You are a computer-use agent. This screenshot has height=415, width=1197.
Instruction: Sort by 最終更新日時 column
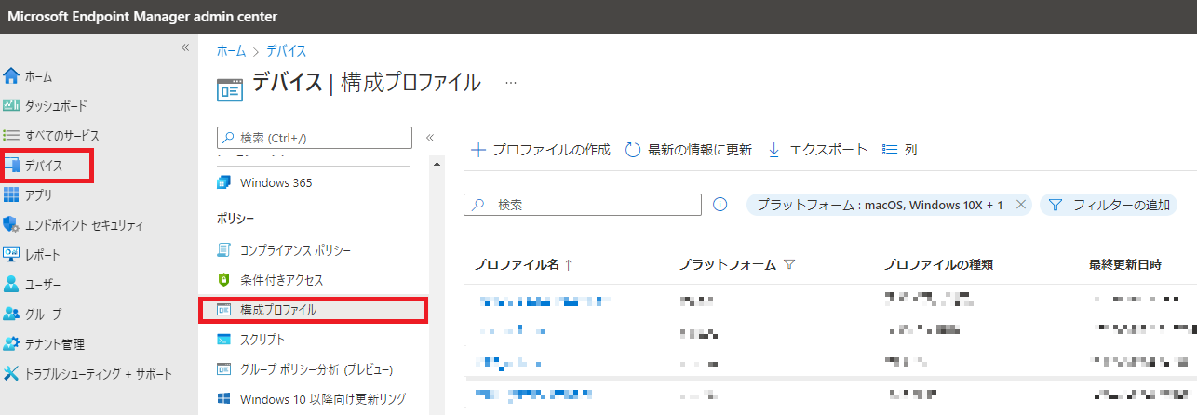1125,264
